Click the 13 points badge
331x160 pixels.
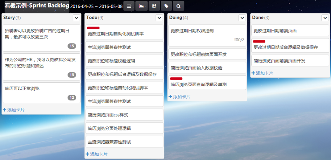pyautogui.click(x=72, y=75)
